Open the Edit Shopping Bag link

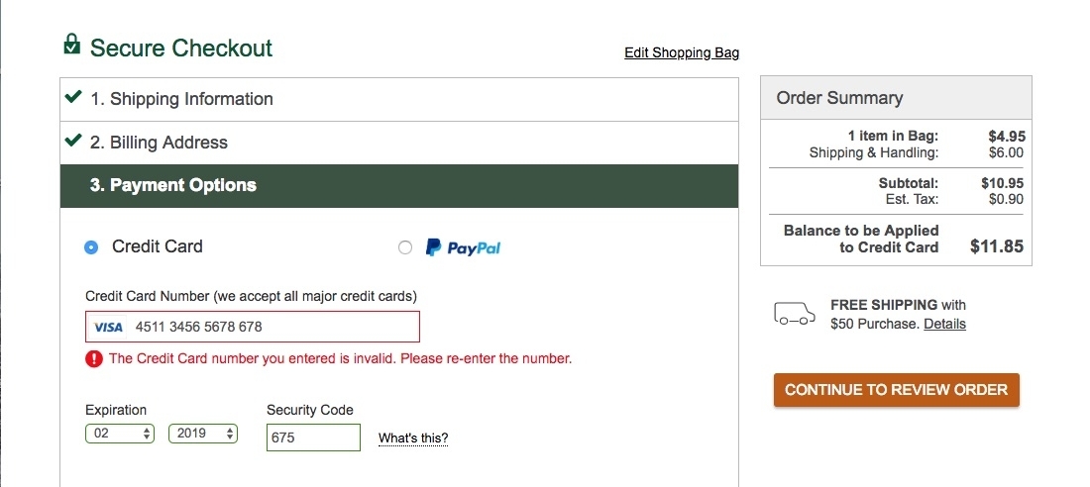pos(681,52)
